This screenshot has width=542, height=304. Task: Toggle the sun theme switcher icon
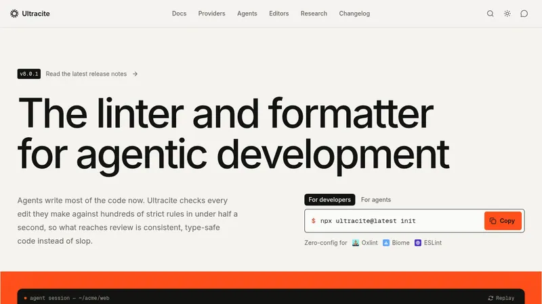(507, 14)
